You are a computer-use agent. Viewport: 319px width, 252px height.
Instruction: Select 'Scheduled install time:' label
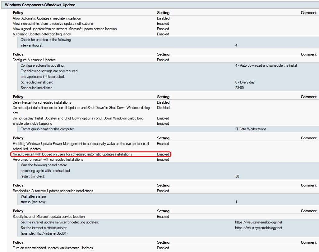[37, 88]
